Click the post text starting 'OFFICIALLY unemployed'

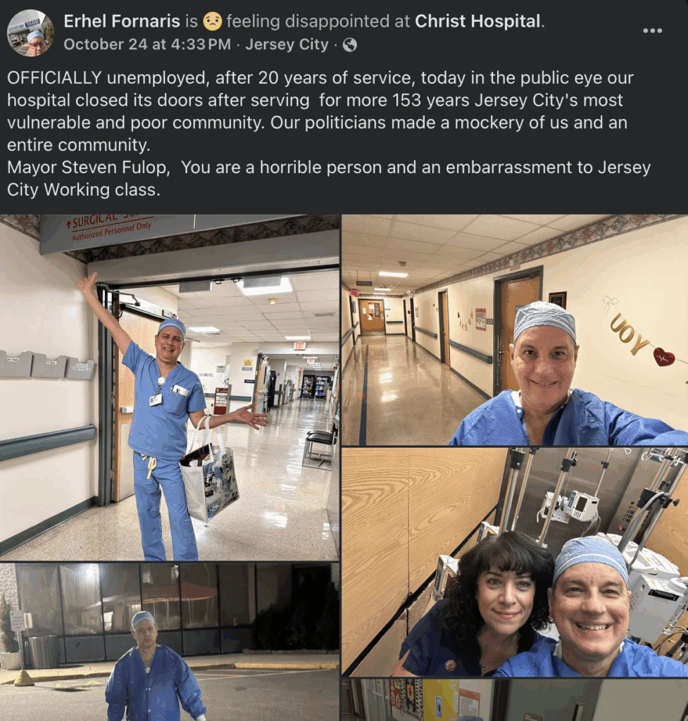pos(320,111)
